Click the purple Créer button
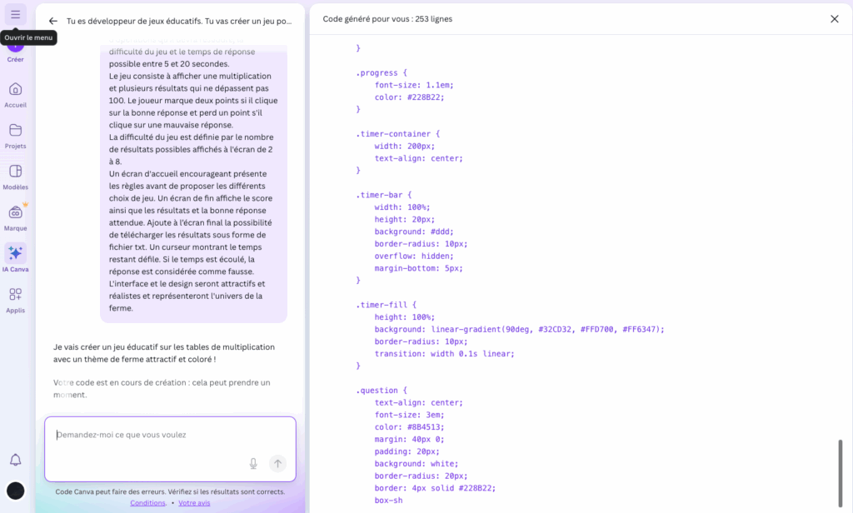 pyautogui.click(x=15, y=48)
